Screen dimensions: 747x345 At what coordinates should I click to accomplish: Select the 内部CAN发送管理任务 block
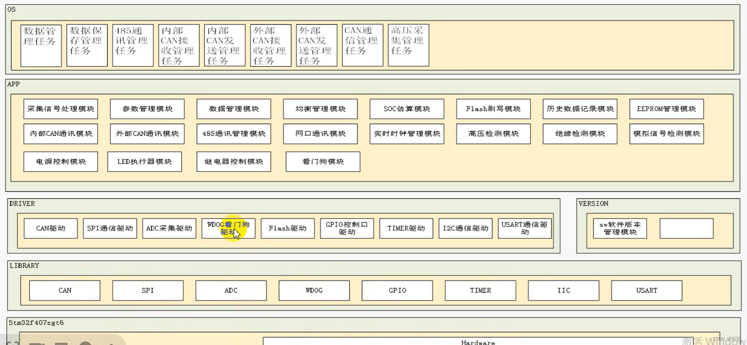(225, 46)
